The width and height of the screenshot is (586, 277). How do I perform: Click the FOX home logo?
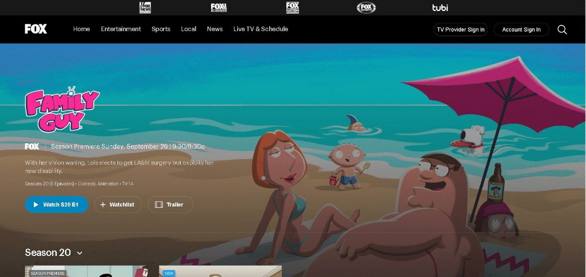tap(36, 29)
